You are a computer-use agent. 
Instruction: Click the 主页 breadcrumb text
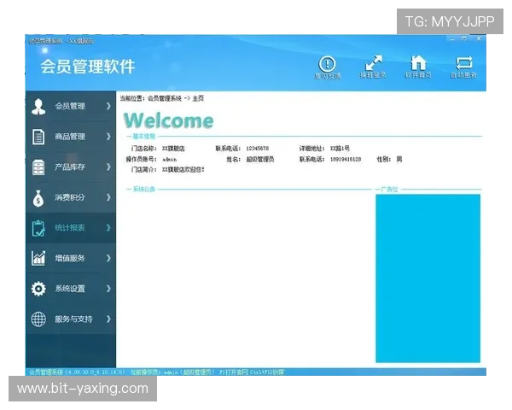coord(198,98)
